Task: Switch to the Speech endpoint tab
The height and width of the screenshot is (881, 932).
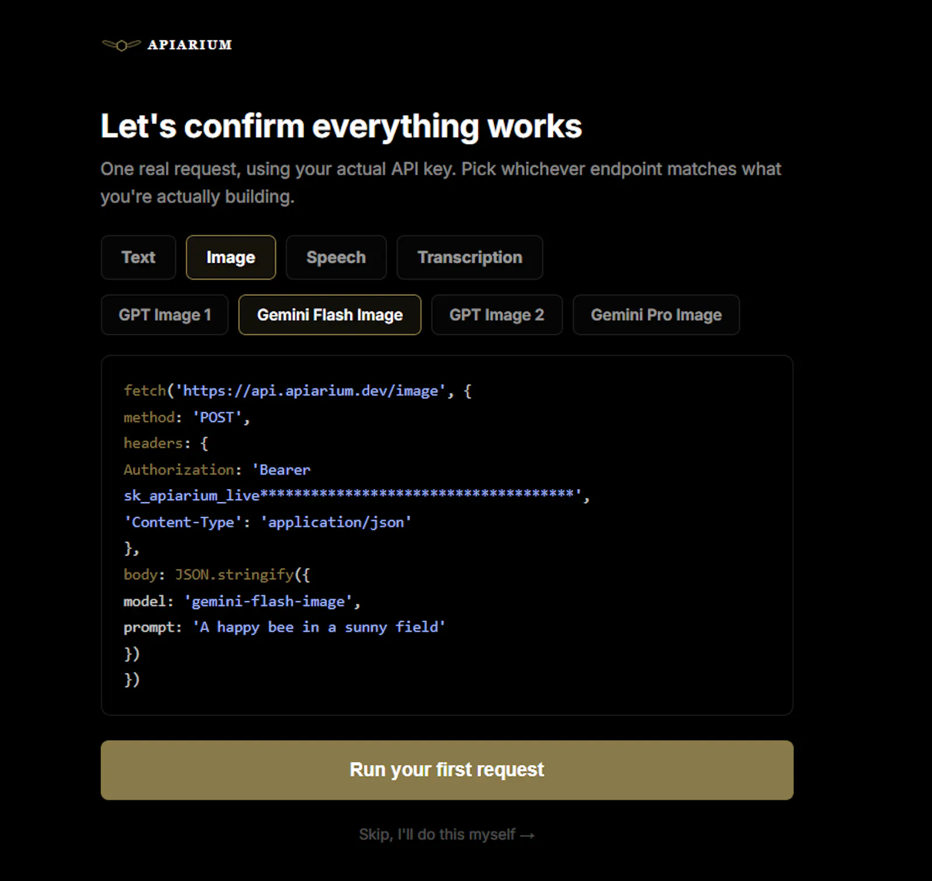Action: [x=336, y=257]
